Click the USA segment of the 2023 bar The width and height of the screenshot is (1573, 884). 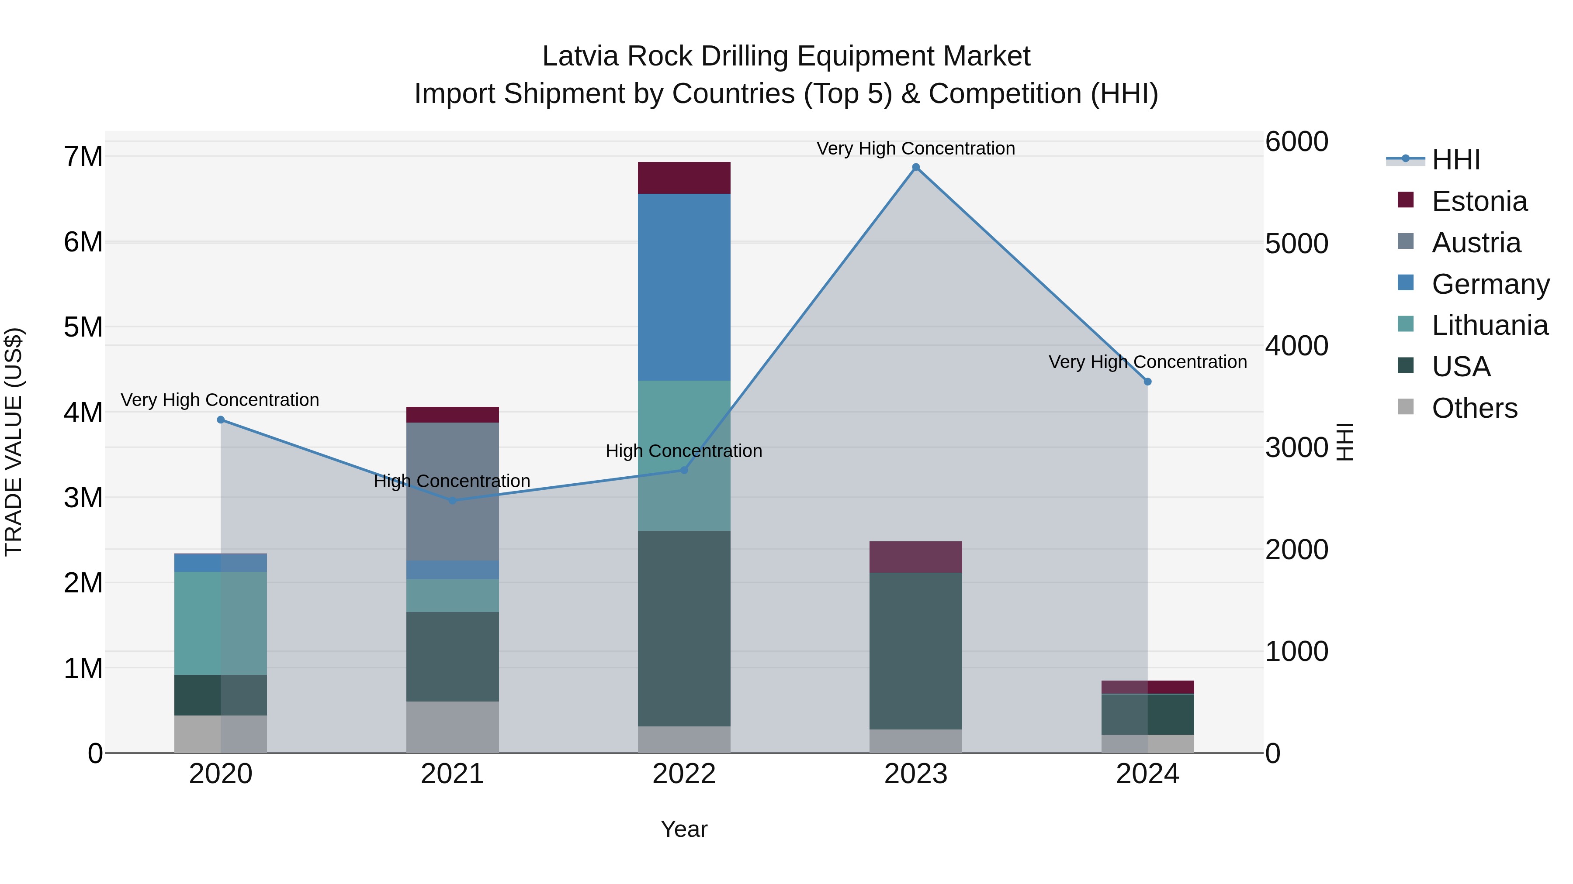(x=916, y=652)
